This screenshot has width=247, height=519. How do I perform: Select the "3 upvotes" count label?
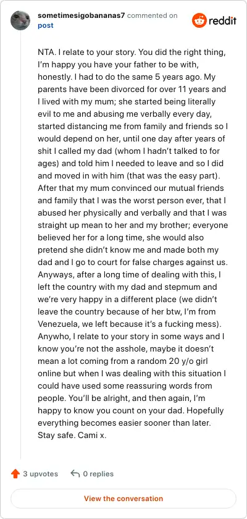click(x=40, y=474)
